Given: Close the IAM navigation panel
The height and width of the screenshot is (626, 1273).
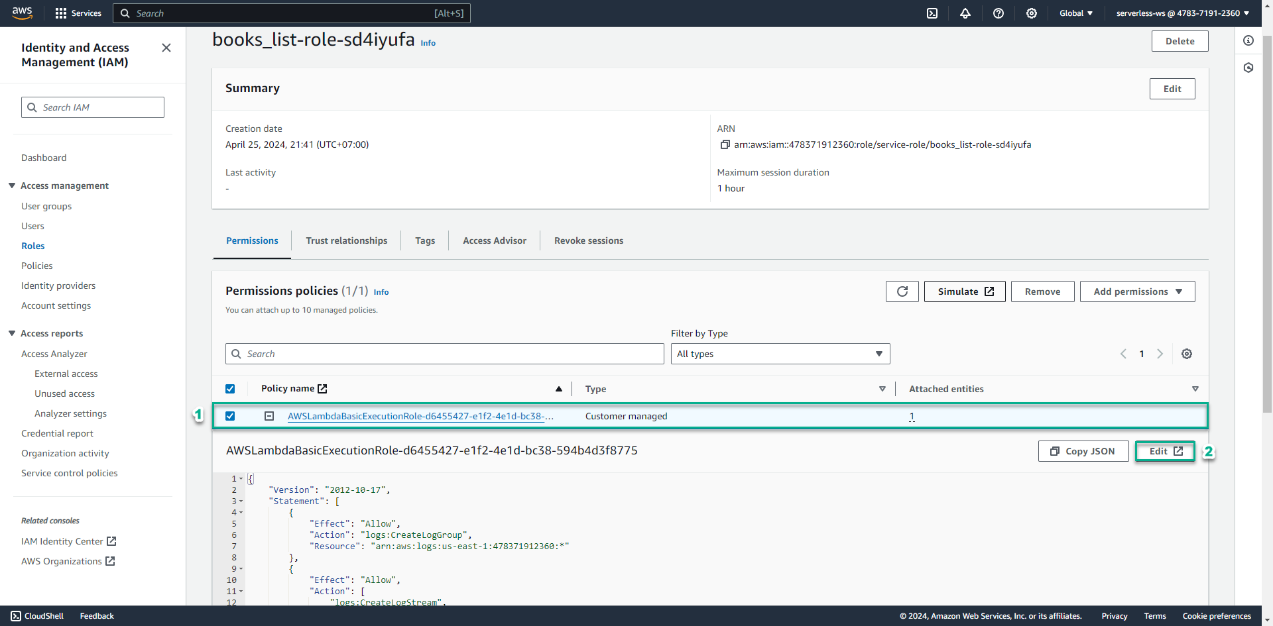Looking at the screenshot, I should pyautogui.click(x=166, y=48).
